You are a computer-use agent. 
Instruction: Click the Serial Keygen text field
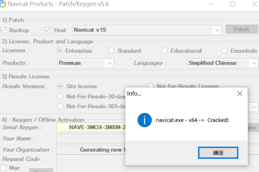click(90, 127)
